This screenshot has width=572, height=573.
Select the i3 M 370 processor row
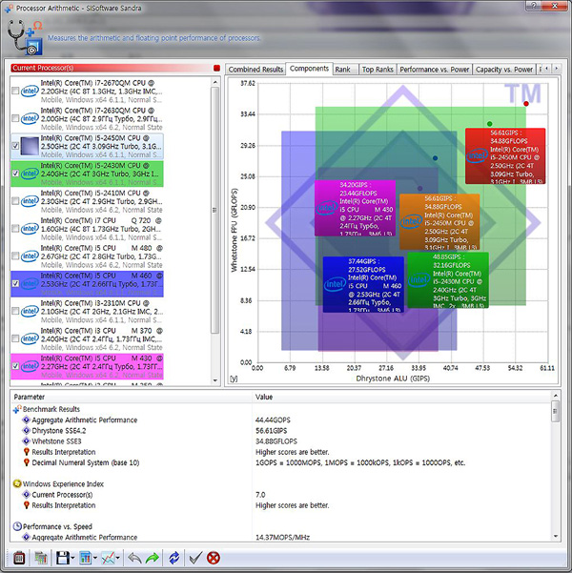pos(87,338)
